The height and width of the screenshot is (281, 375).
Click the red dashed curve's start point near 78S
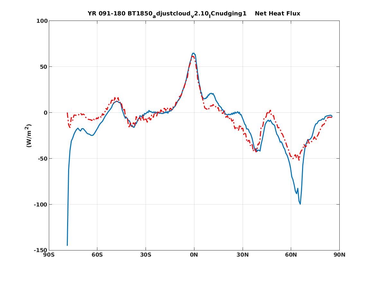(x=67, y=112)
